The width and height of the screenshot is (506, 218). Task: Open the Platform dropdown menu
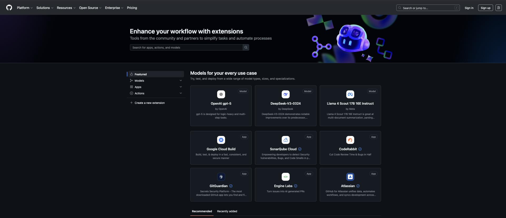[25, 8]
